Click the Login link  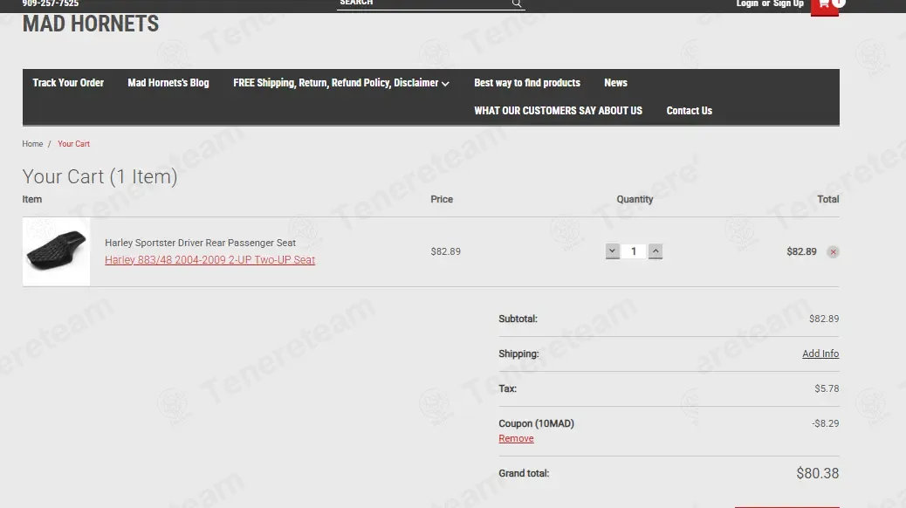747,3
